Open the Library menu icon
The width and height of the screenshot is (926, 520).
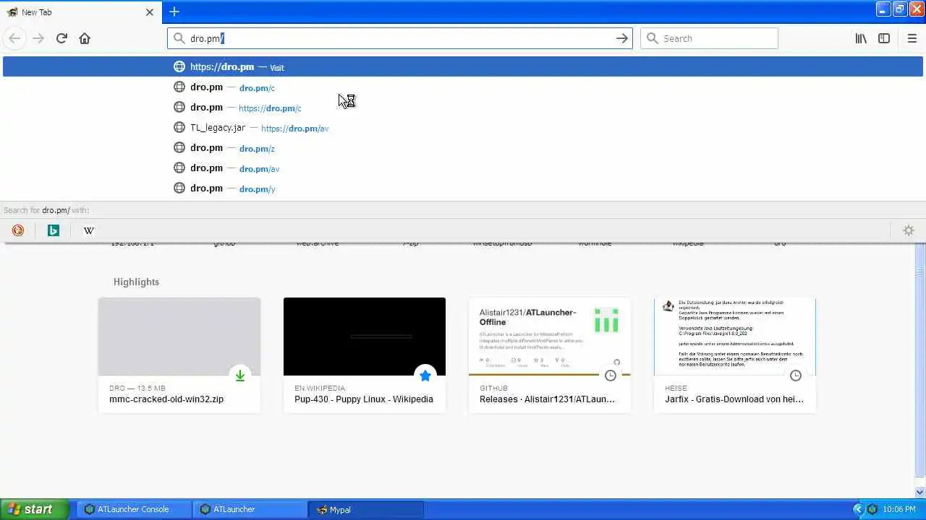(x=861, y=38)
